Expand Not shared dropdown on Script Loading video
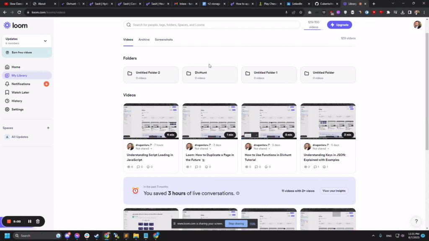This screenshot has width=429, height=241. click(144, 149)
